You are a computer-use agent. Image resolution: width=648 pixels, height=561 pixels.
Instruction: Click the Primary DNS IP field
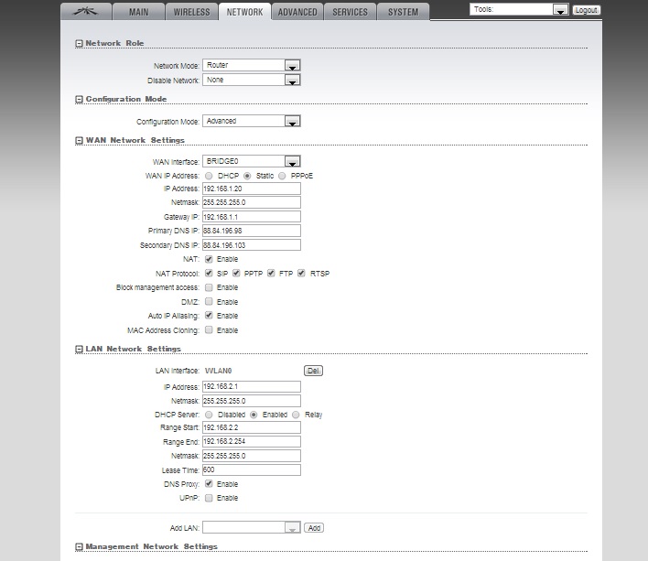[x=252, y=231]
